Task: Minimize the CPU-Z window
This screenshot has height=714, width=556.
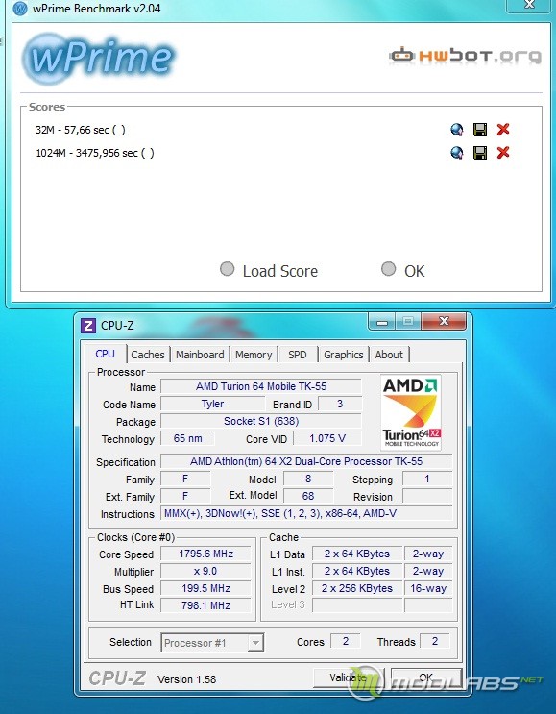Action: click(x=382, y=322)
